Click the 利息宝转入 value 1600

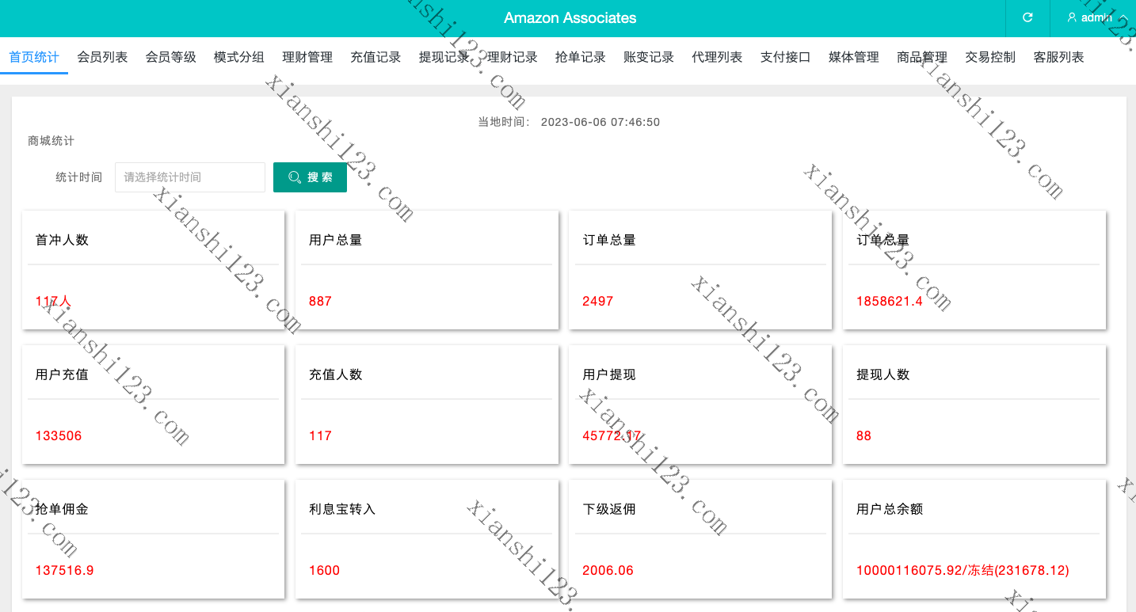click(x=325, y=570)
